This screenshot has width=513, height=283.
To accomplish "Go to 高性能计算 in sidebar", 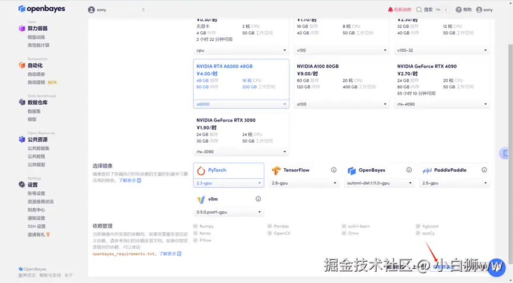I will pos(39,46).
